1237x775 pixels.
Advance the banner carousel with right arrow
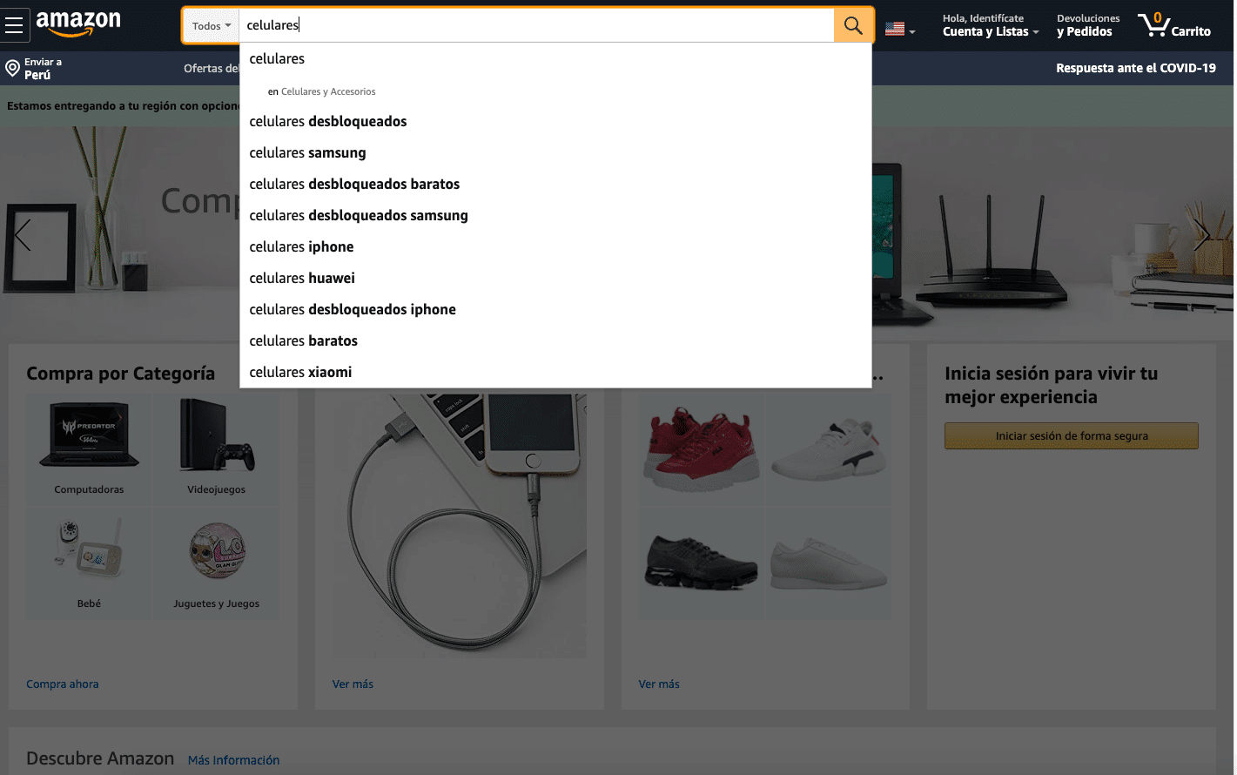[1203, 235]
